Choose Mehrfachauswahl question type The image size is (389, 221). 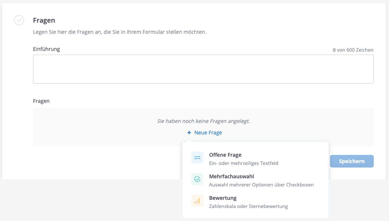pos(231,176)
